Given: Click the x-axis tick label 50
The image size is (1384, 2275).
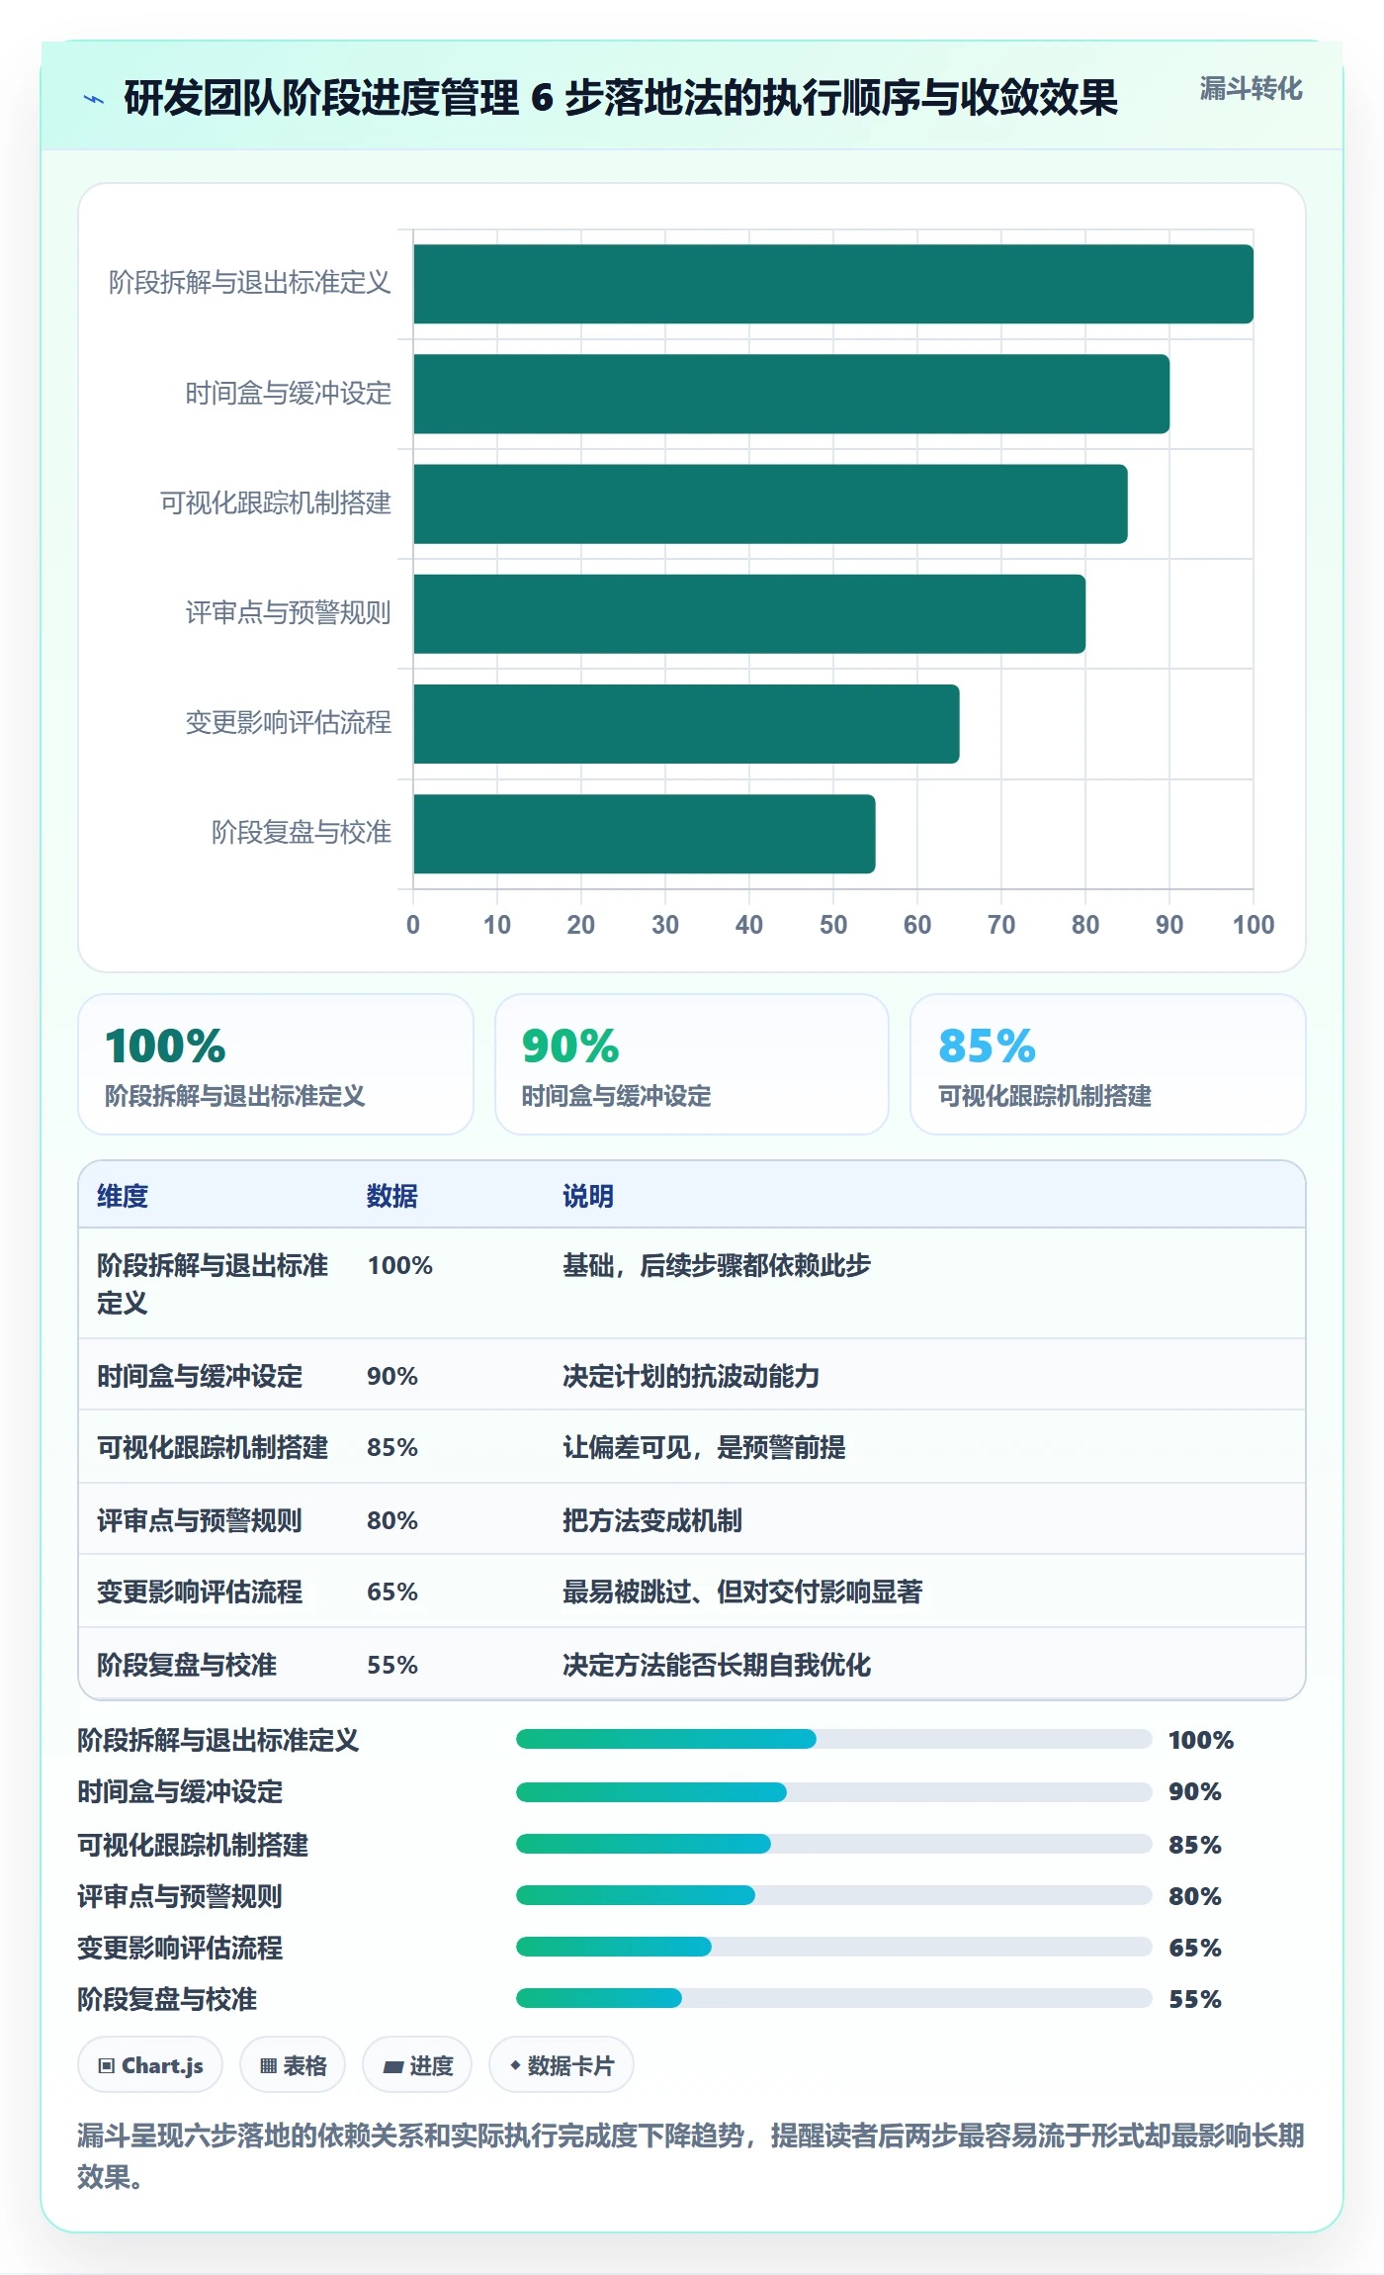Looking at the screenshot, I should [833, 925].
